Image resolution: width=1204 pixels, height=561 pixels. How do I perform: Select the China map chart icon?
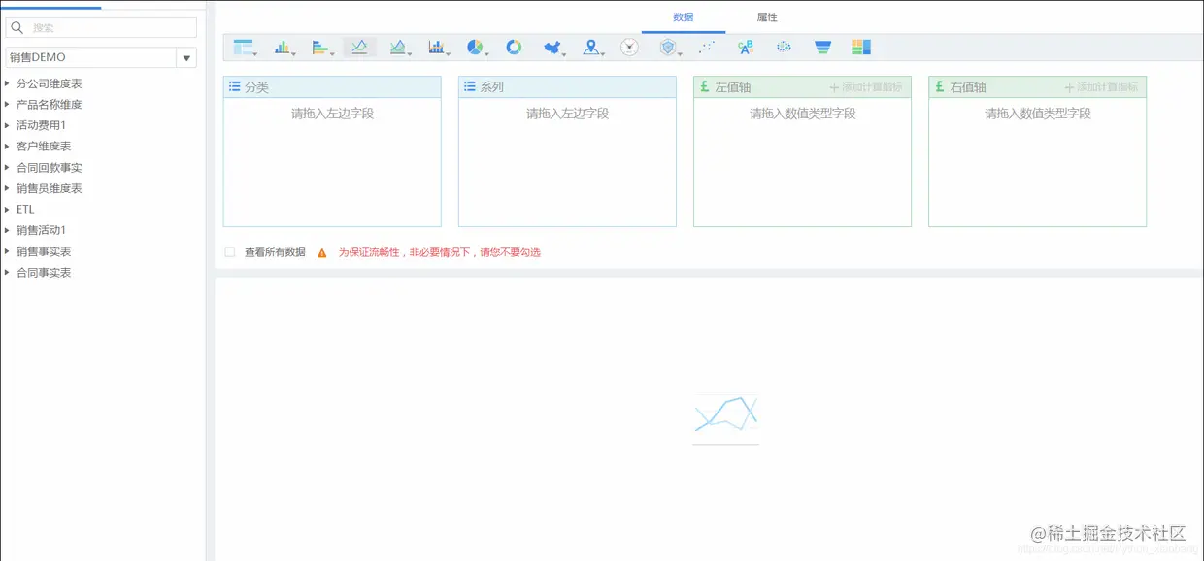[x=552, y=48]
